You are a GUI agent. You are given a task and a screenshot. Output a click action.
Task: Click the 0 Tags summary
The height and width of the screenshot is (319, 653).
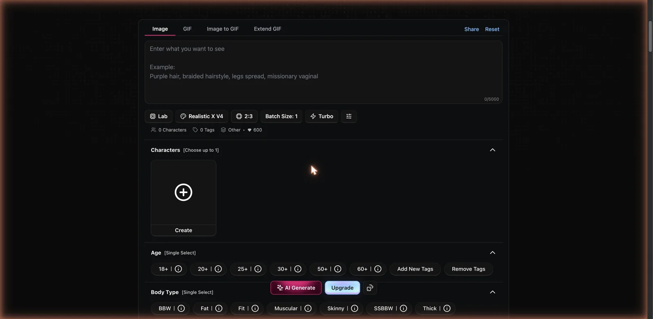coord(204,130)
